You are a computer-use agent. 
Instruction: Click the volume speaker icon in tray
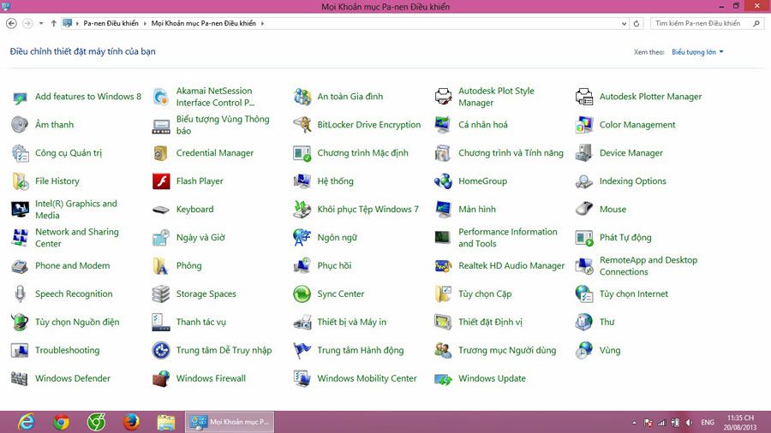point(689,422)
